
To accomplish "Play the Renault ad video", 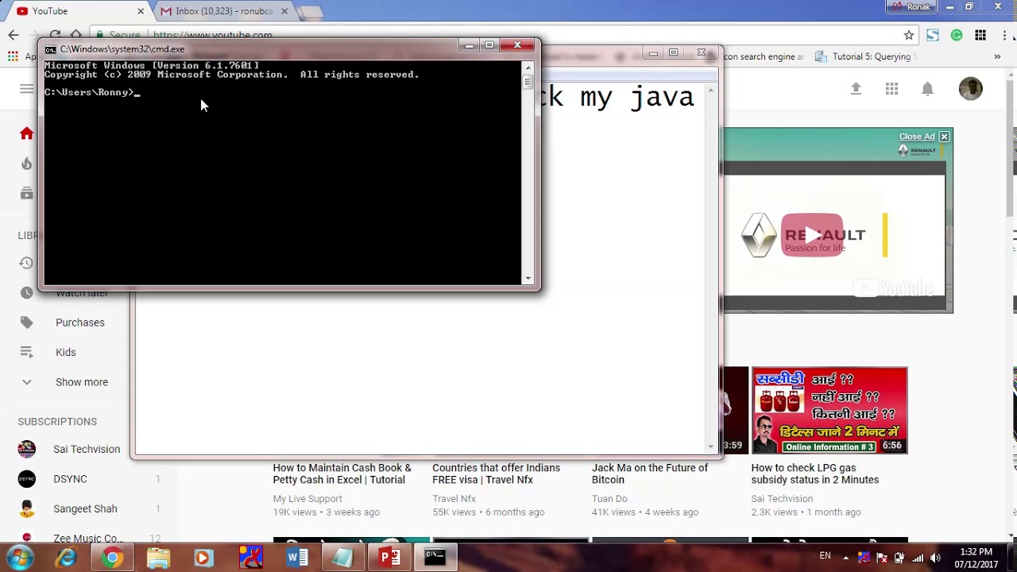I will [811, 235].
